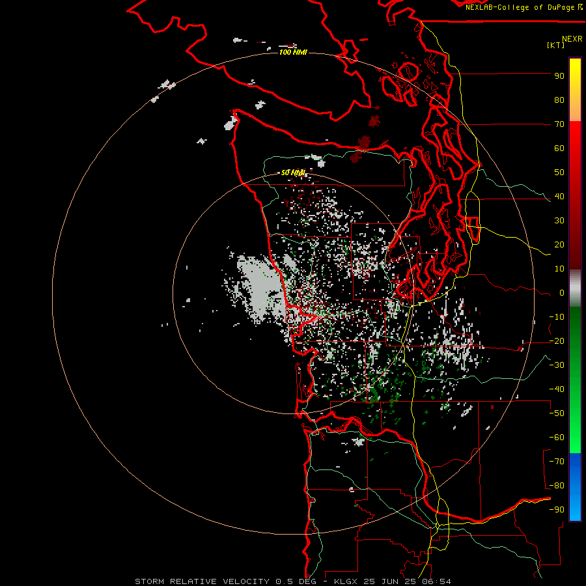Click the -20 value on the velocity scale
The image size is (586, 586).
[557, 341]
